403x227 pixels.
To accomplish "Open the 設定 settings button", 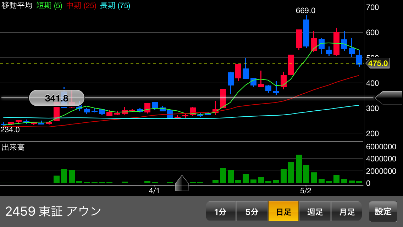I will click(x=383, y=211).
